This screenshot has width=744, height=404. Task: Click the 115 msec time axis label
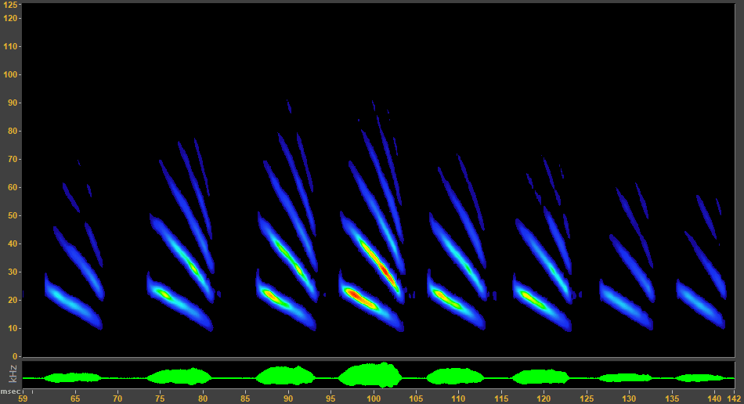(x=501, y=399)
